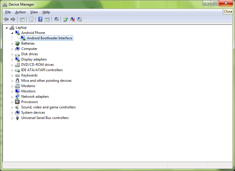Click the blue Help question-mark icon
The width and height of the screenshot is (235, 171).
pyautogui.click(x=40, y=19)
